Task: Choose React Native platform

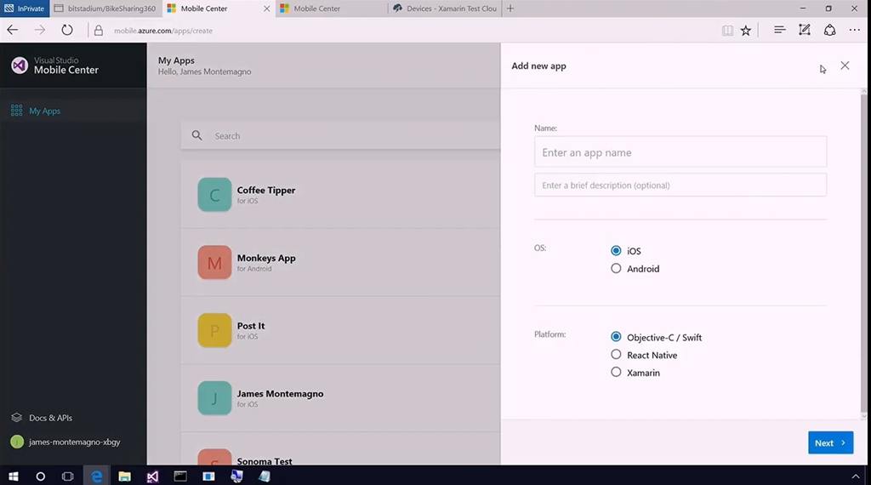Action: pyautogui.click(x=616, y=355)
